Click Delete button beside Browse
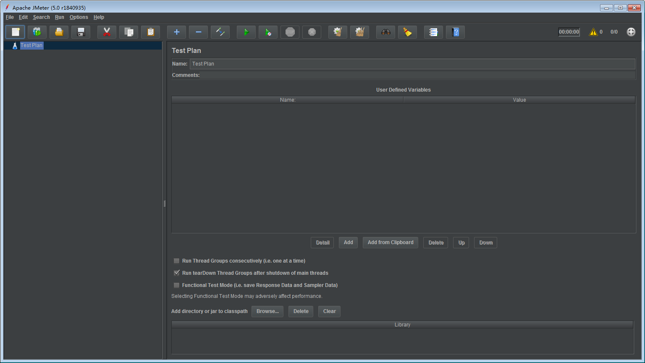Viewport: 645px width, 363px height. [301, 311]
